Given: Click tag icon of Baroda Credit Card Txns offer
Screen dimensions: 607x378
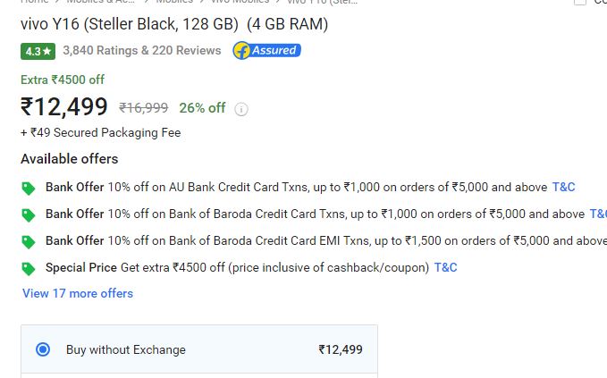Looking at the screenshot, I should 29,215.
